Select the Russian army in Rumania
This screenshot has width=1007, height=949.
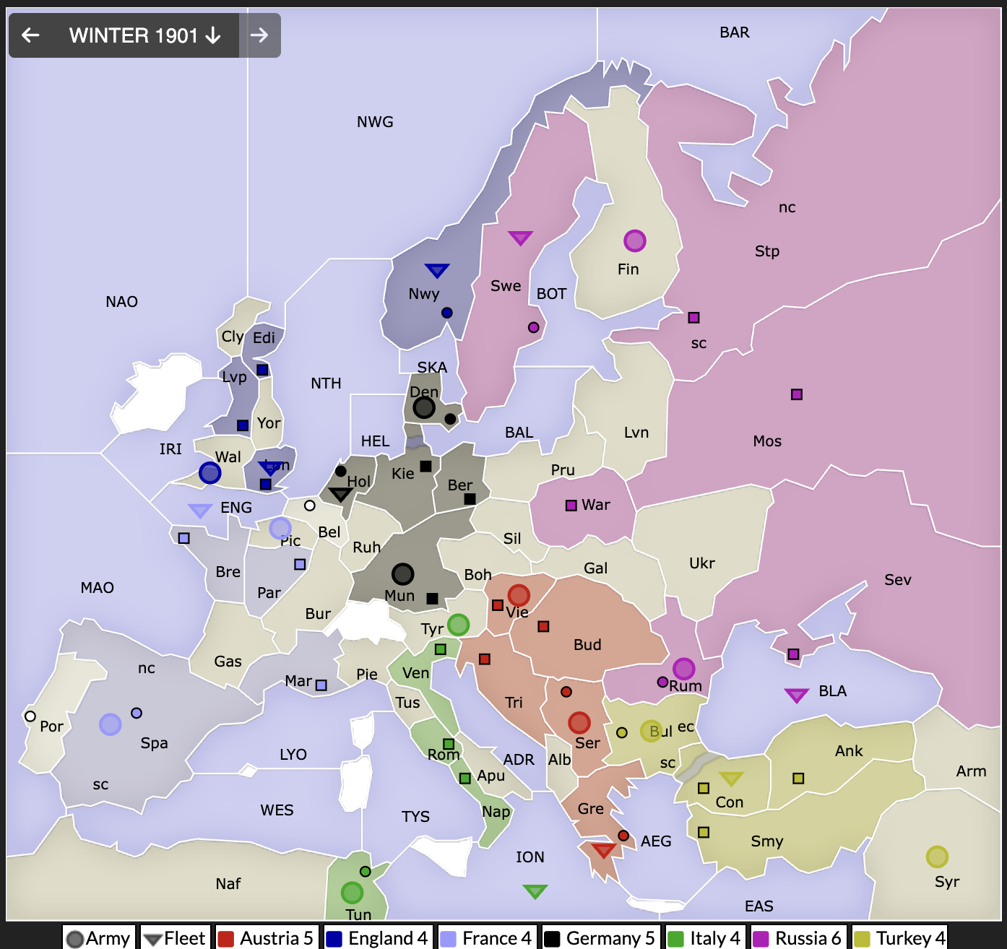click(683, 669)
